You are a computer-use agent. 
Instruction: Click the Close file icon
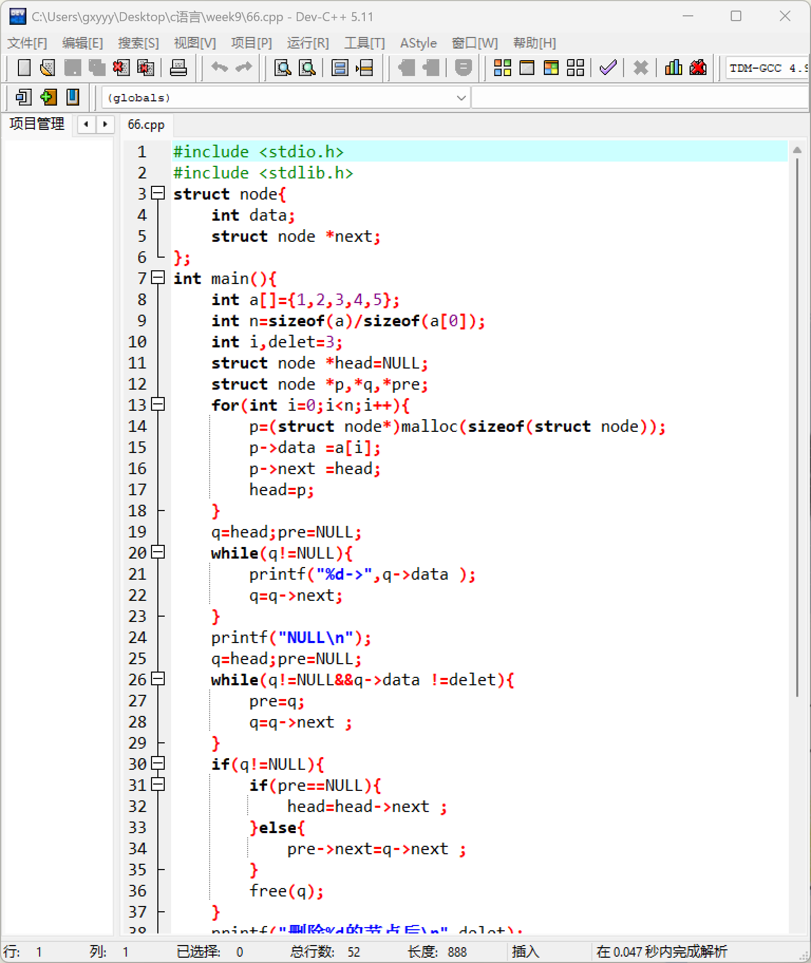pyautogui.click(x=121, y=68)
